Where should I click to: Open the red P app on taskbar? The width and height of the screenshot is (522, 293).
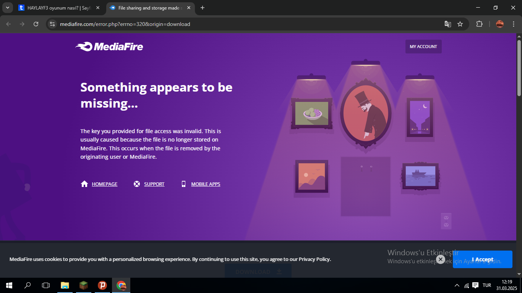point(102,285)
